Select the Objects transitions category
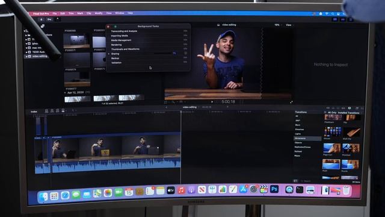 298,143
